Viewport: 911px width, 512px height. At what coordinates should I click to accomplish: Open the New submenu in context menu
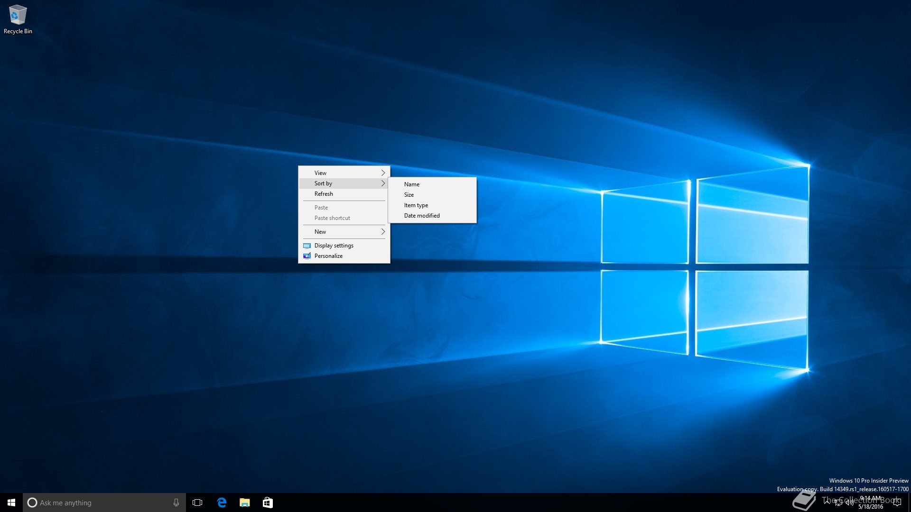point(344,232)
